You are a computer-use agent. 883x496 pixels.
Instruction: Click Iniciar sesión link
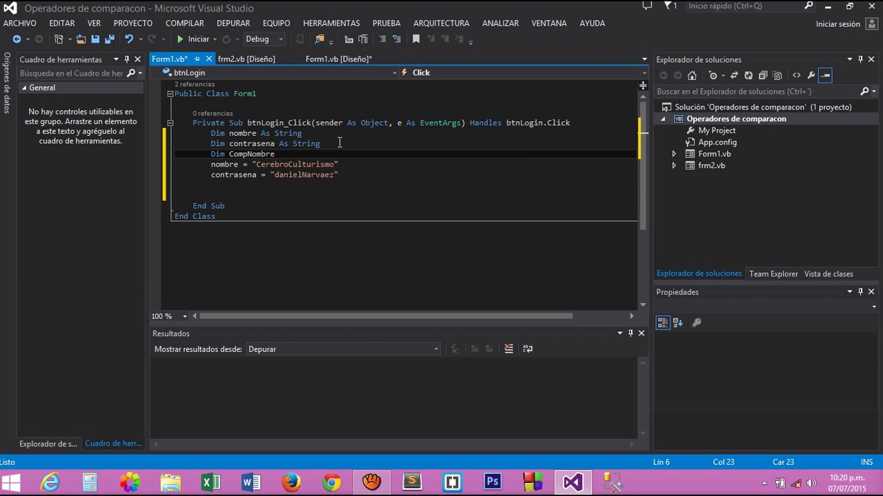[x=837, y=23]
